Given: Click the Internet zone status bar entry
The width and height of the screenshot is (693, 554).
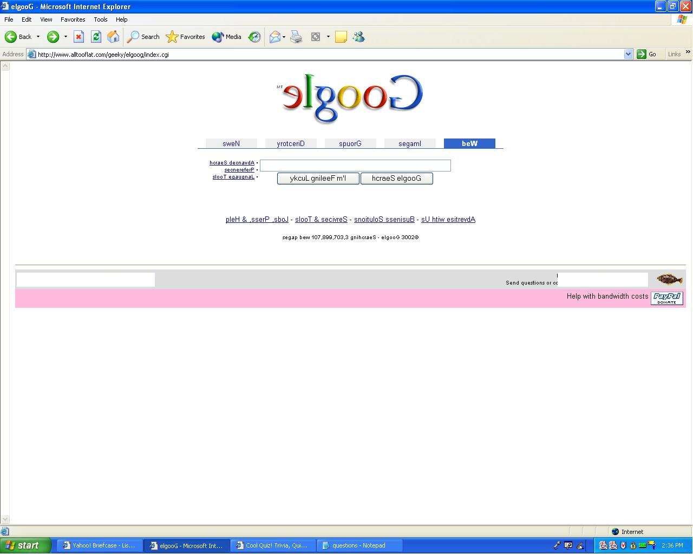Looking at the screenshot, I should (x=627, y=532).
